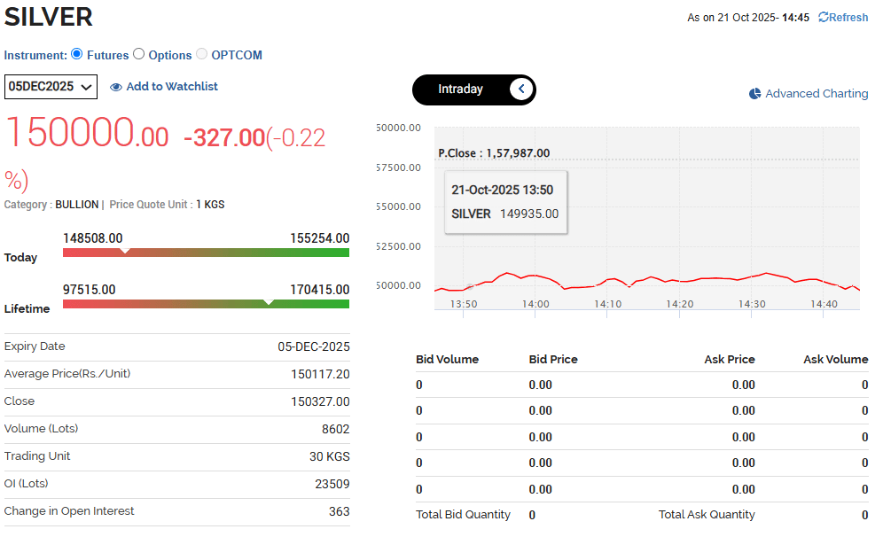
Task: Click the 14:30 time label on chart axis
Action: 752,304
